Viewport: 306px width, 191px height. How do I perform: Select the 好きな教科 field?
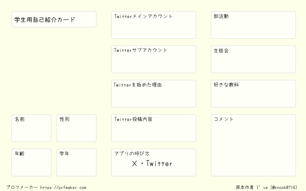point(253,94)
